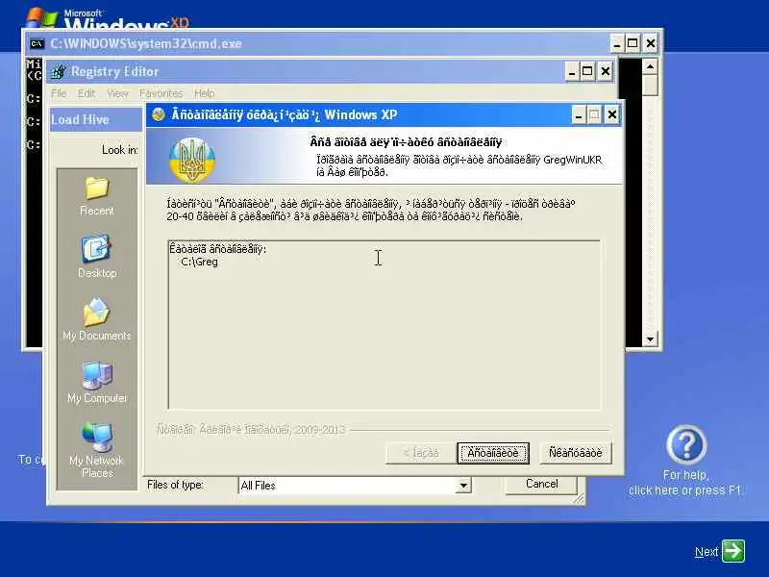Screen dimensions: 769x577
Task: Open the View menu in Registry Editor
Action: click(x=117, y=93)
